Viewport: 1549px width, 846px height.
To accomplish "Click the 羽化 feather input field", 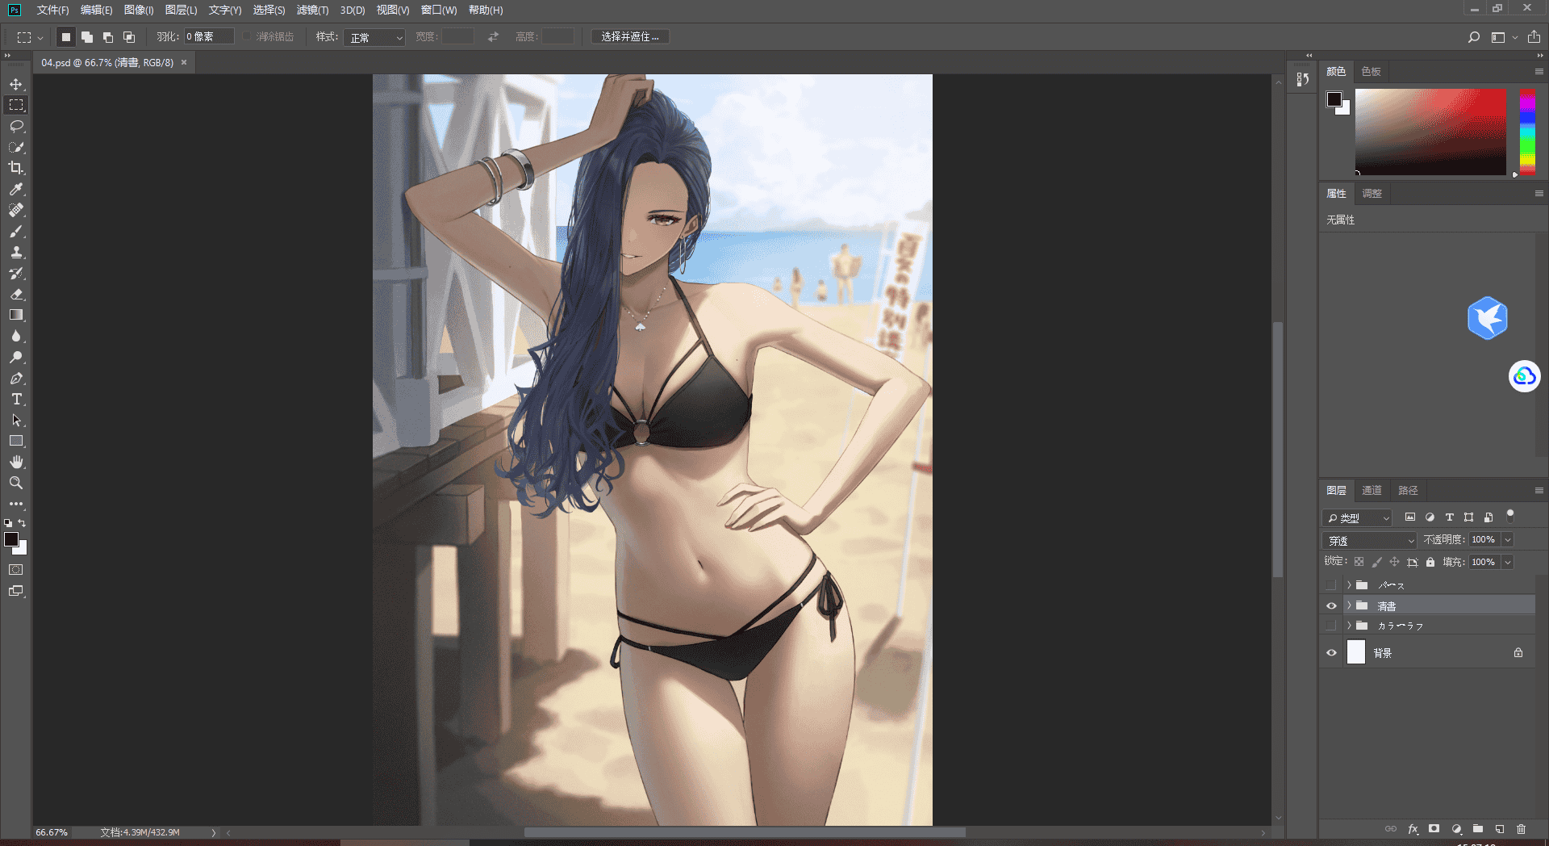I will tap(209, 36).
